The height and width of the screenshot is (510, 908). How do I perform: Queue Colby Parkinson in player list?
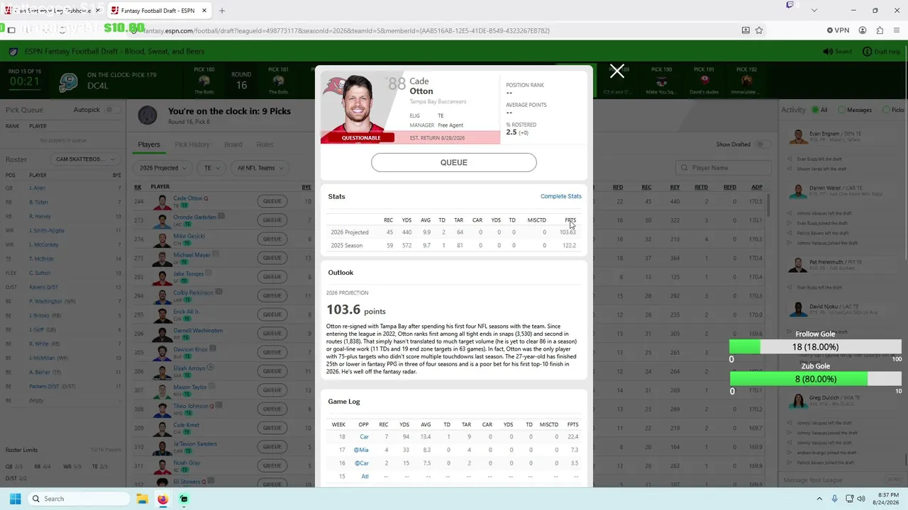click(x=272, y=295)
